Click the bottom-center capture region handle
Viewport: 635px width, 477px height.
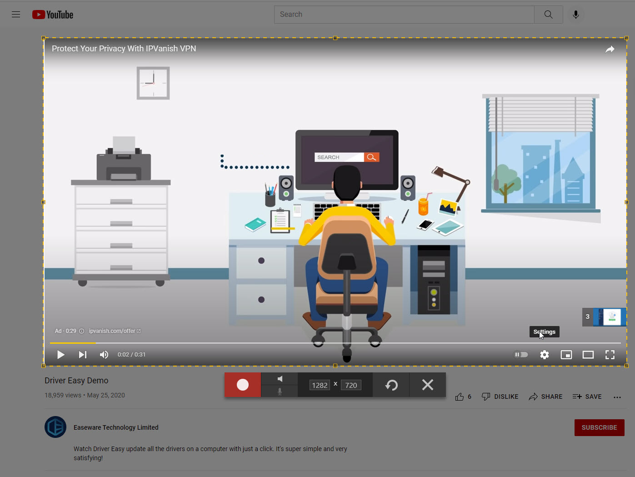(x=335, y=366)
